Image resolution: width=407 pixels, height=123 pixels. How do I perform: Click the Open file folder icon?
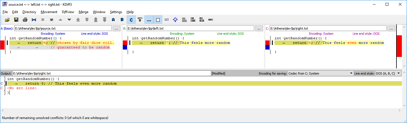click(7, 20)
